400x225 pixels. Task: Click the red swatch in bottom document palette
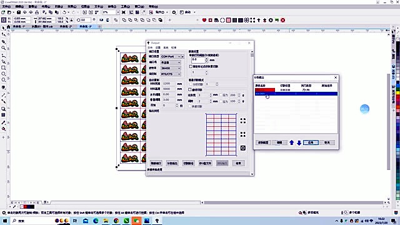[25, 207]
